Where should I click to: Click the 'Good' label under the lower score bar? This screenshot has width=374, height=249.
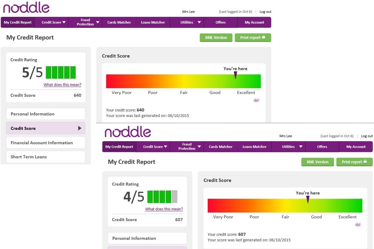317,217
